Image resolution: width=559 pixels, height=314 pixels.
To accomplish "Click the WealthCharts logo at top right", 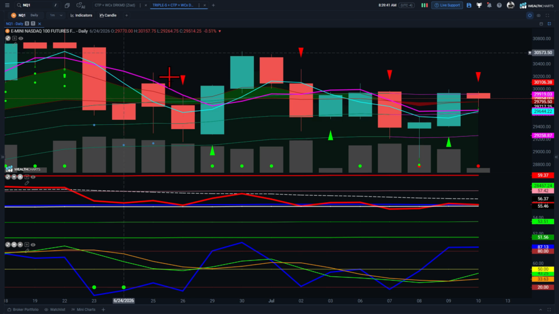I will point(537,5).
